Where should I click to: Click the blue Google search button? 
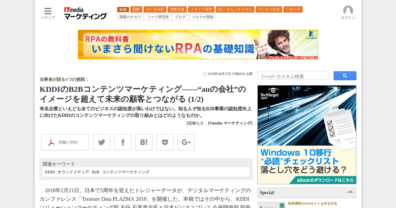pyautogui.click(x=345, y=76)
